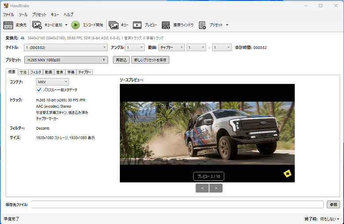344x224 pixels.
Task: Click the 履歴ウィンドウ label
Action: tap(183, 25)
